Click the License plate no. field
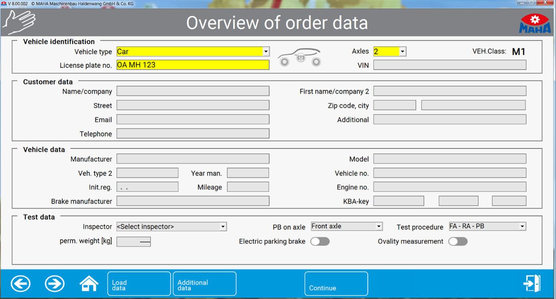 coord(193,65)
